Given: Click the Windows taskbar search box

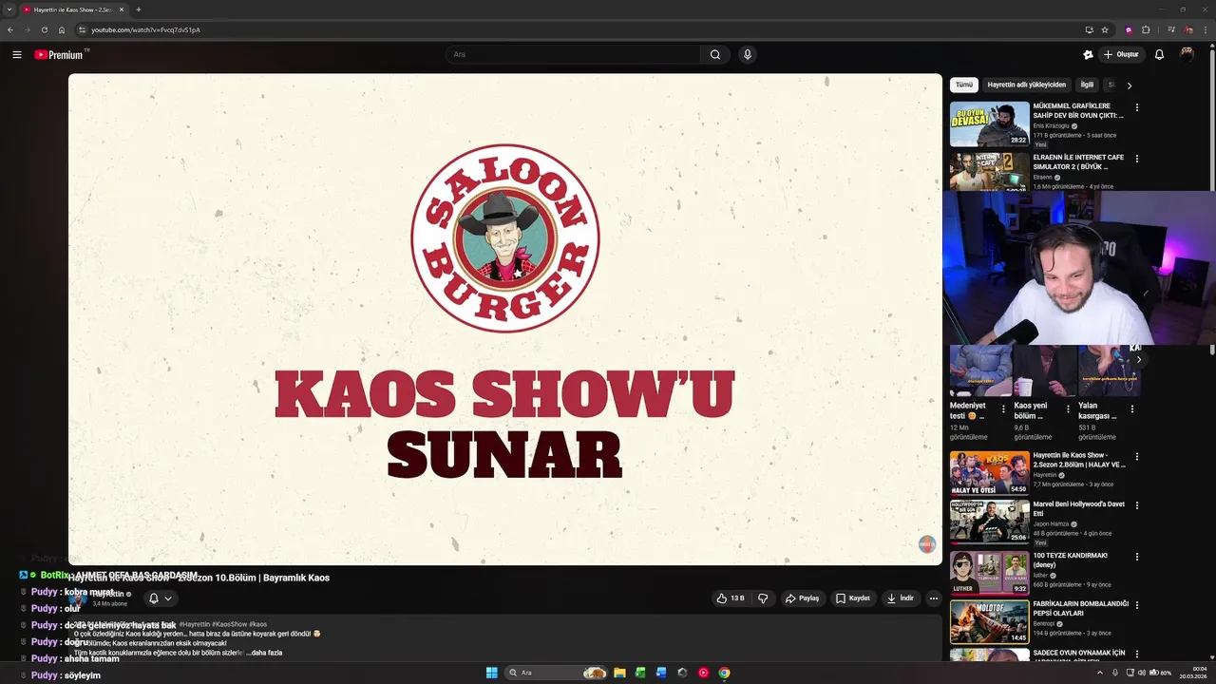Looking at the screenshot, I should coord(556,673).
